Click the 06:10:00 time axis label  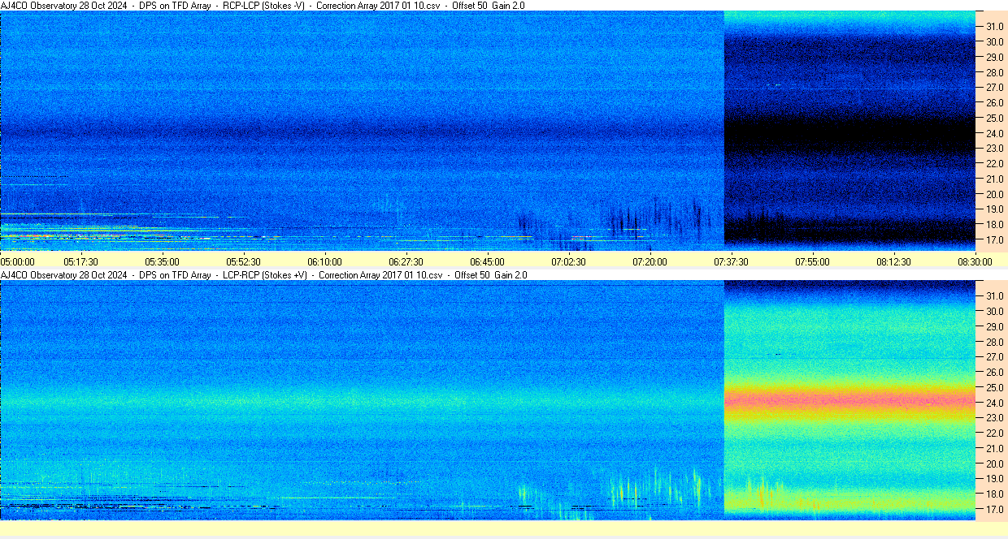(x=324, y=261)
